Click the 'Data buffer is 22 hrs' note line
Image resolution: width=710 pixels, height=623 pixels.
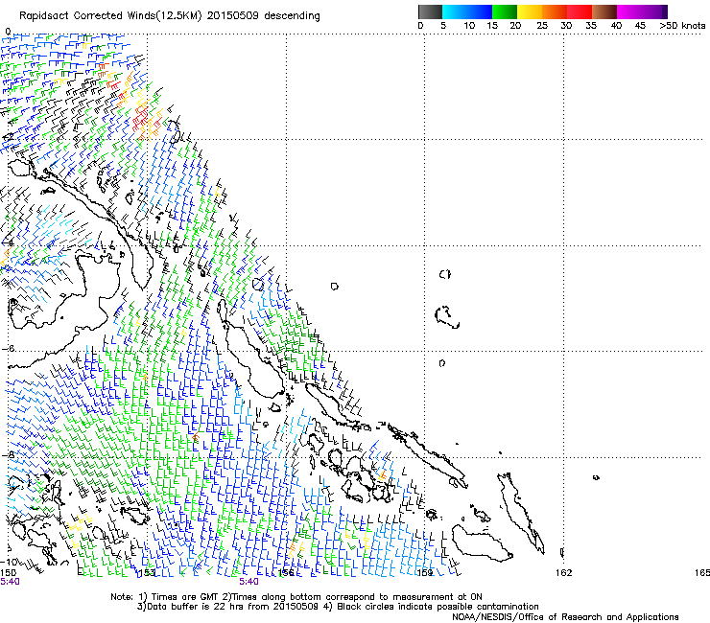point(338,607)
